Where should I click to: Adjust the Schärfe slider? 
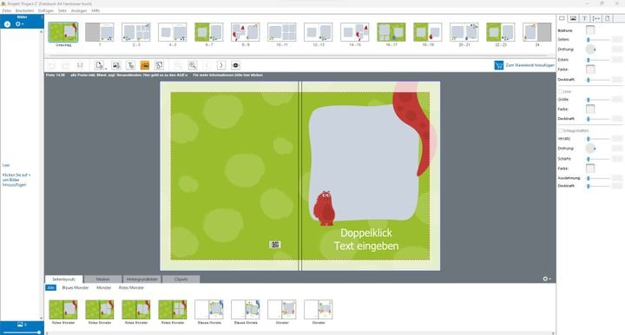tap(598, 159)
